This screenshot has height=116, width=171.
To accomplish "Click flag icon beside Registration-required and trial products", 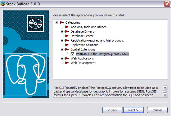I will pos(67,40).
